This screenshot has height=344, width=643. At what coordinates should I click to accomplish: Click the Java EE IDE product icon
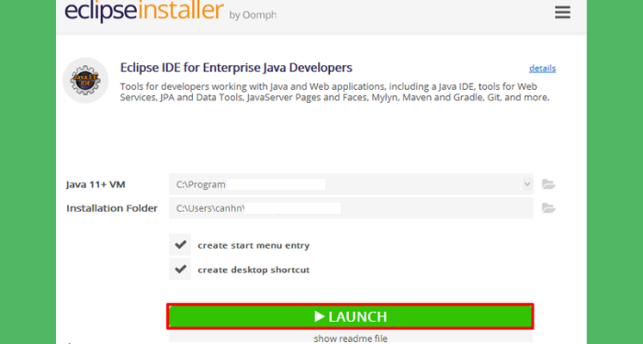tap(85, 81)
